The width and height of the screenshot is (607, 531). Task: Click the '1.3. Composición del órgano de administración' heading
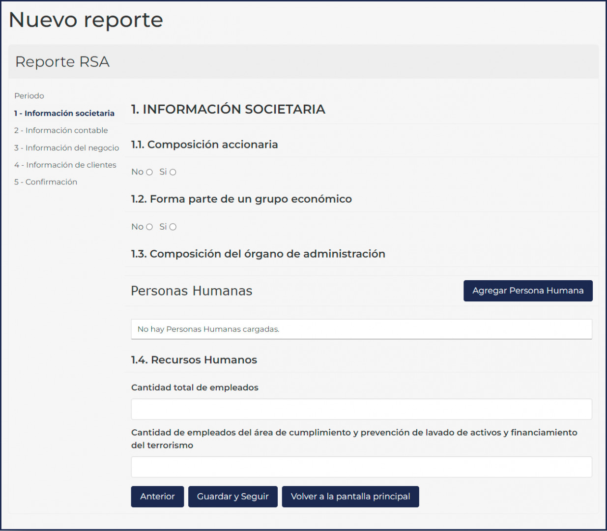(x=258, y=254)
